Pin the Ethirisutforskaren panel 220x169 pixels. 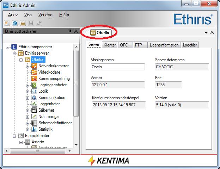(70, 31)
